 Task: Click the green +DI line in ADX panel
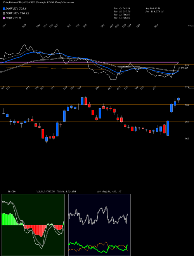pyautogui.click(x=98, y=247)
